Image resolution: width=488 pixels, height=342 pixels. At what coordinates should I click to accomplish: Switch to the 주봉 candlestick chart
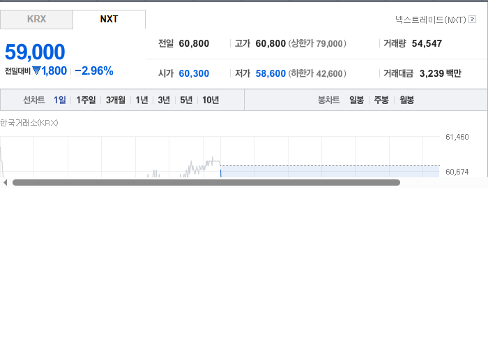click(381, 100)
